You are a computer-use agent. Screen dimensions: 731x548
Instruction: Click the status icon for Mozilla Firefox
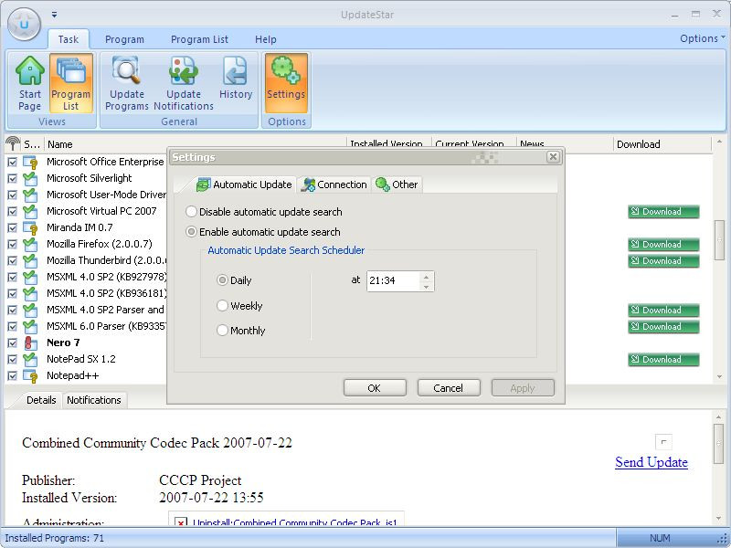(x=30, y=244)
